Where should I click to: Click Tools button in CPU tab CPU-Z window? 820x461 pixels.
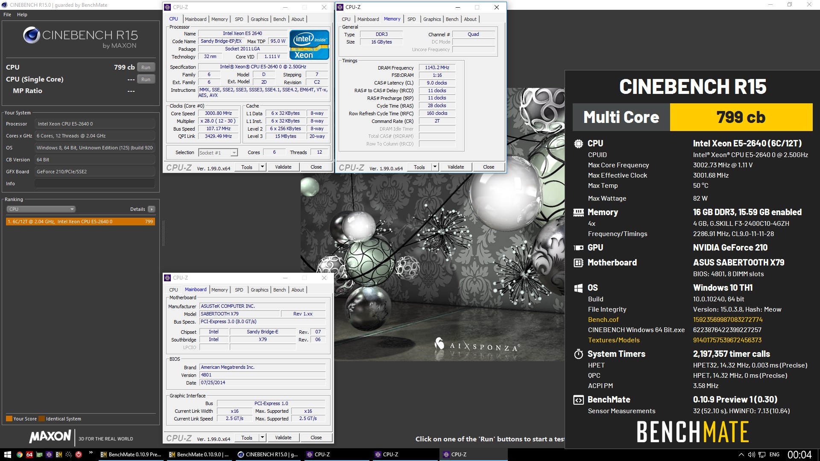247,167
